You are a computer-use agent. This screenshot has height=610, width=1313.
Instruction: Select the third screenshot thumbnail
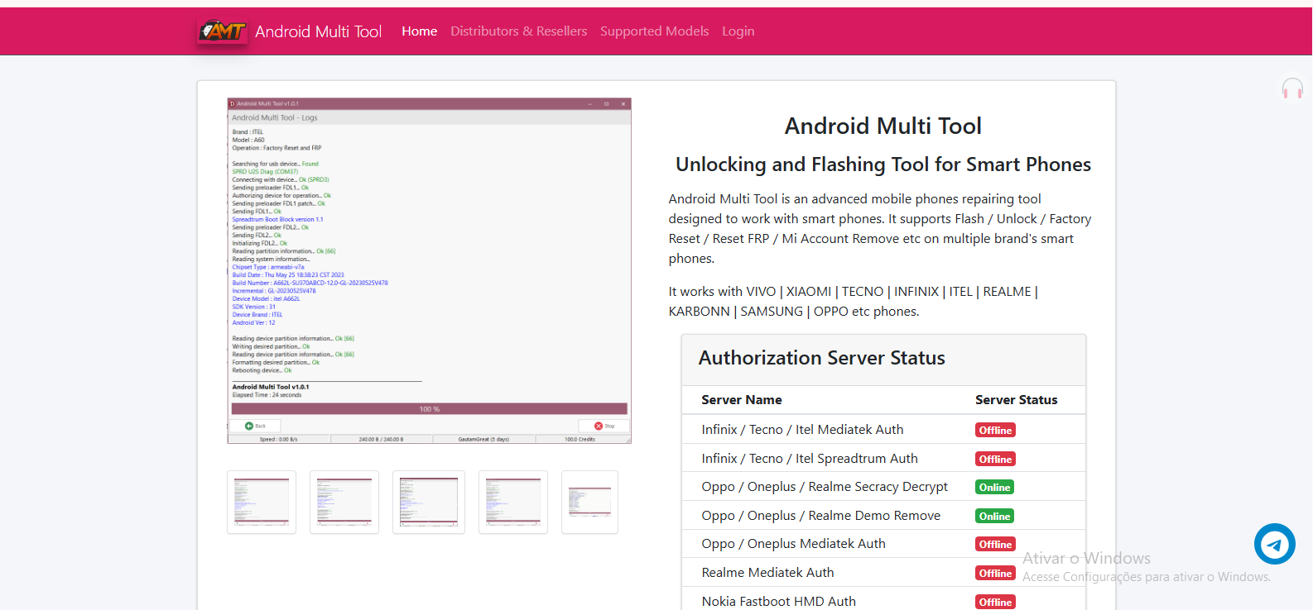coord(429,503)
